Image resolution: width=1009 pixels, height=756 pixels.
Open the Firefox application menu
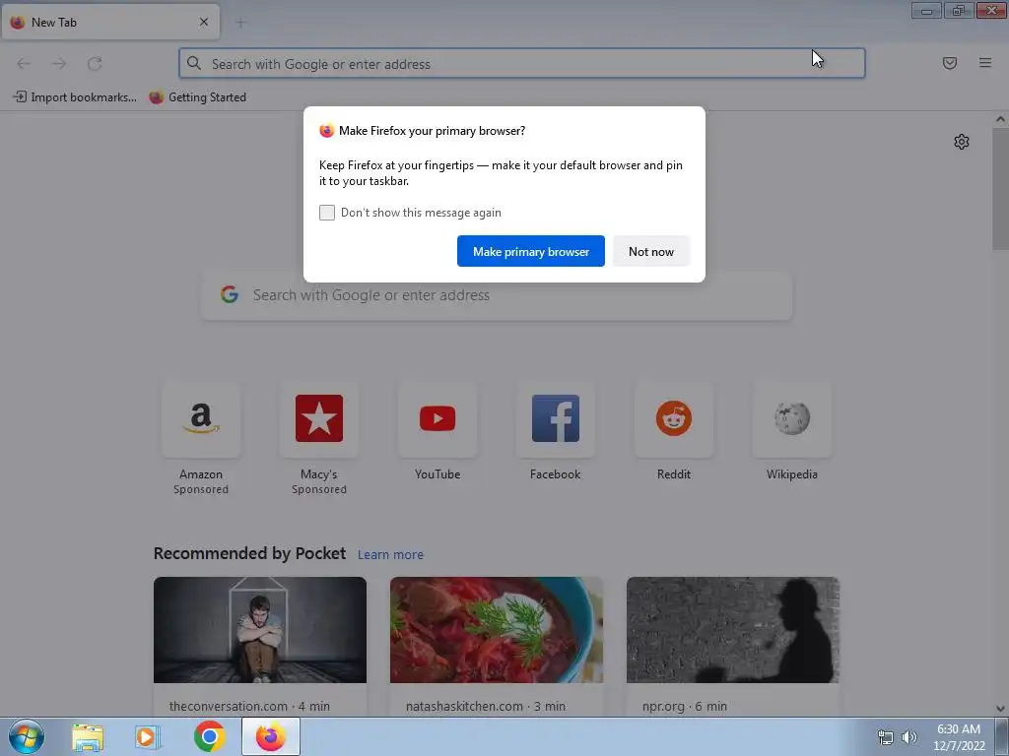pyautogui.click(x=985, y=63)
